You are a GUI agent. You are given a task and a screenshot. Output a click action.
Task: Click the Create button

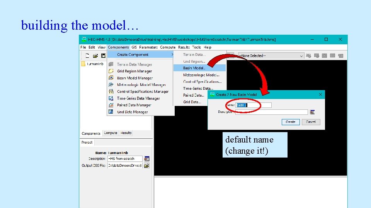(291, 122)
